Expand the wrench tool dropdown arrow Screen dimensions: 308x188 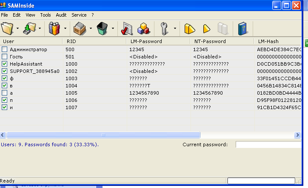(175, 29)
